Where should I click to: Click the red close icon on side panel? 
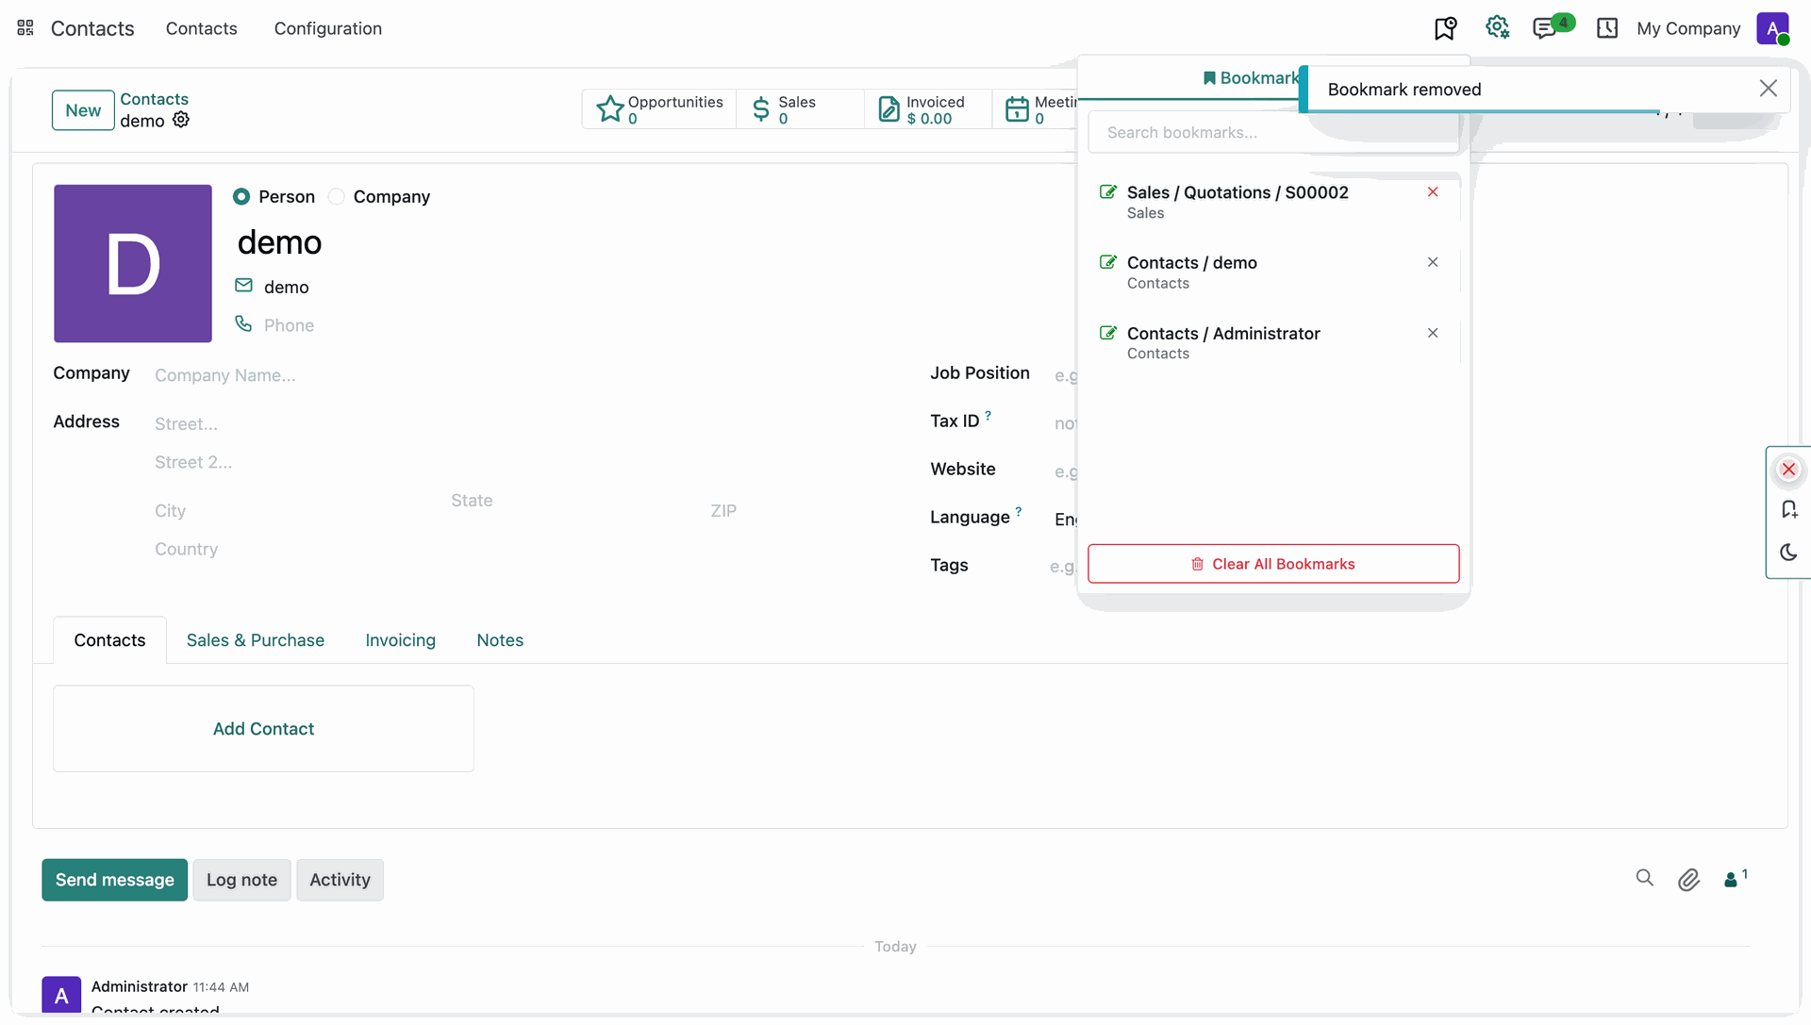coord(1788,470)
